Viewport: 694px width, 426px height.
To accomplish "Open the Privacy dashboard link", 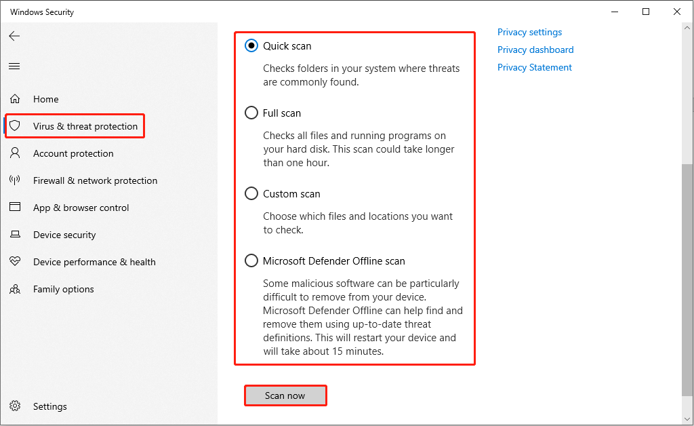I will (x=535, y=50).
